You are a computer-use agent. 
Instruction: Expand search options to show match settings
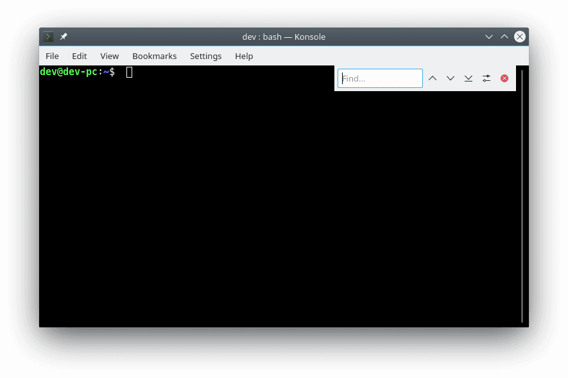[x=486, y=78]
